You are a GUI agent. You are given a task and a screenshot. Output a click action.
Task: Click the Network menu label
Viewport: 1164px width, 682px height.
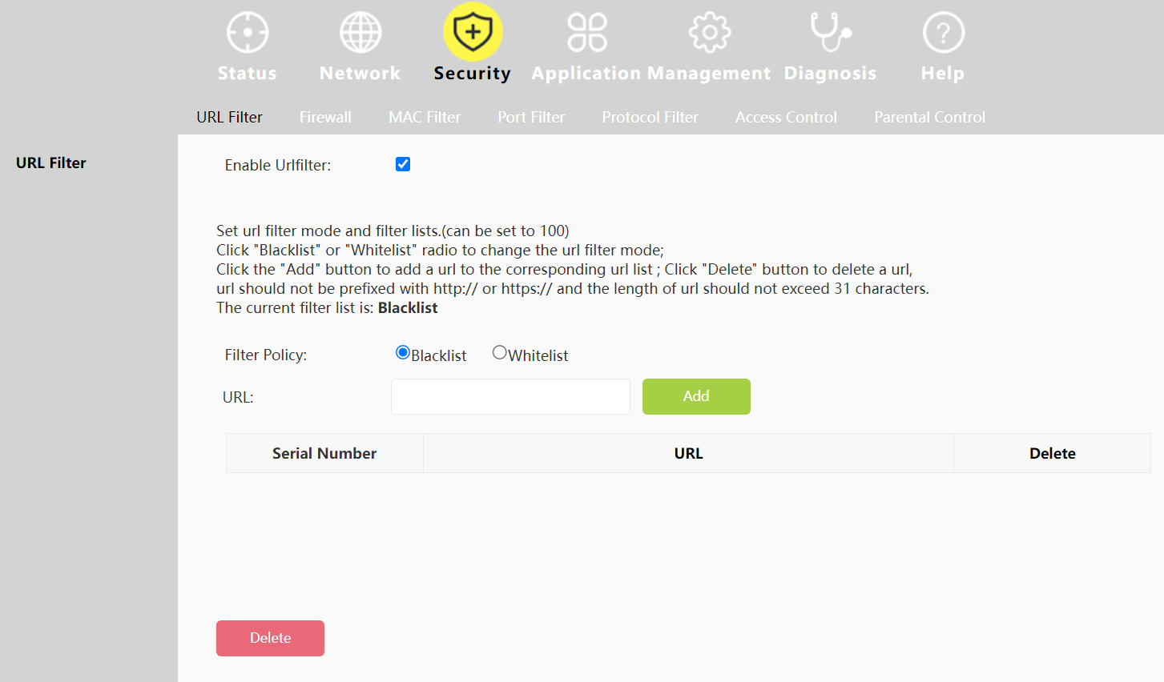[360, 73]
